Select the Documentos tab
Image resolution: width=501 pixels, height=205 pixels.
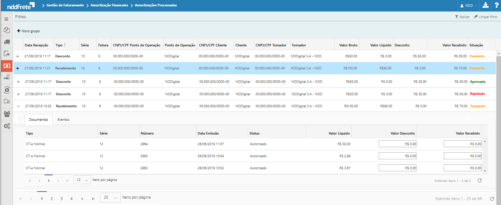point(38,120)
